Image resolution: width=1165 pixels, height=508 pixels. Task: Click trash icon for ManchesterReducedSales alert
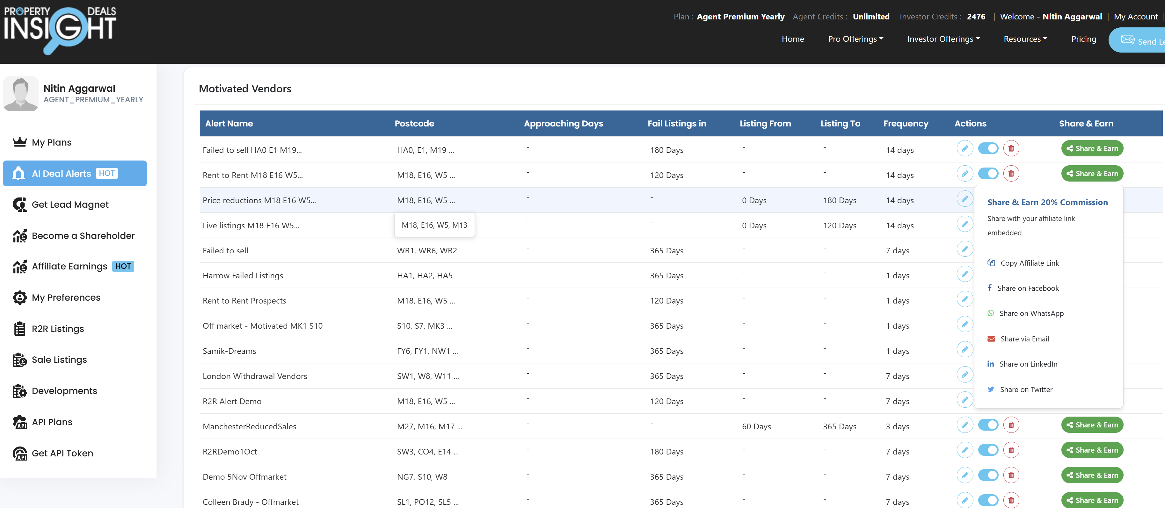pos(1011,425)
